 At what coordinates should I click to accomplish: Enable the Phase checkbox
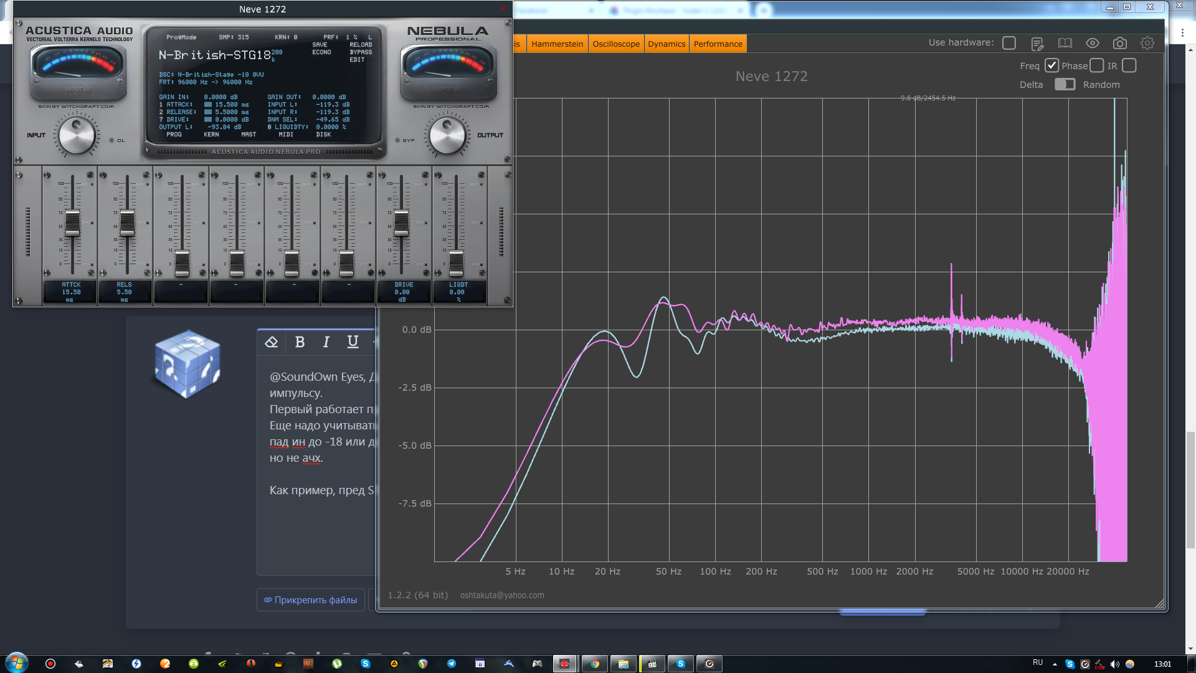pyautogui.click(x=1097, y=65)
